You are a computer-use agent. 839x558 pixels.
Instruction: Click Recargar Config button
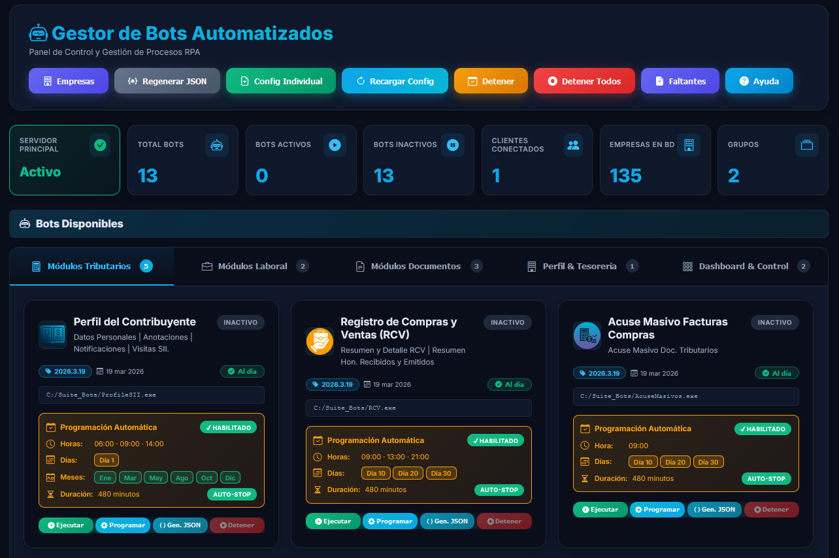[x=395, y=81]
